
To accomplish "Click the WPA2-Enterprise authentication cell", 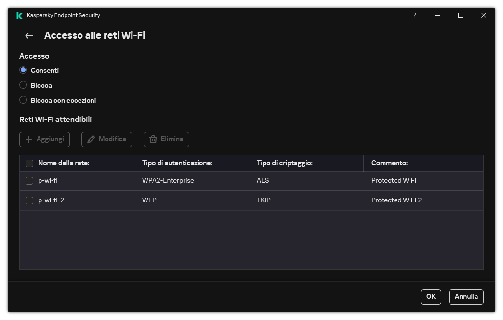I will [x=168, y=181].
